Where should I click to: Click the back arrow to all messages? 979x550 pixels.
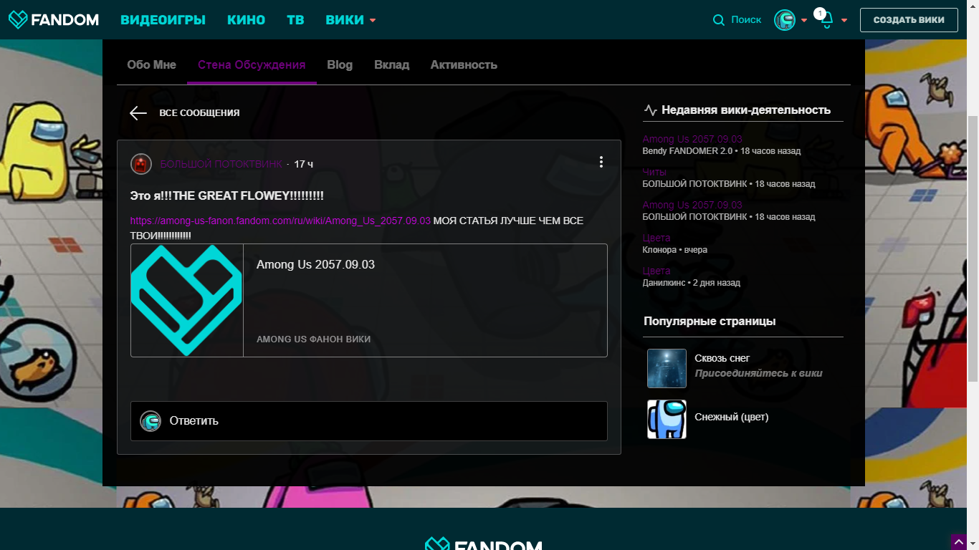point(138,113)
